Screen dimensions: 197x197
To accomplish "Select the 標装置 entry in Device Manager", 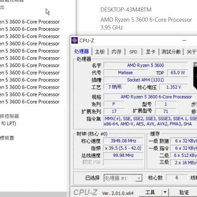I will (x=7, y=138).
